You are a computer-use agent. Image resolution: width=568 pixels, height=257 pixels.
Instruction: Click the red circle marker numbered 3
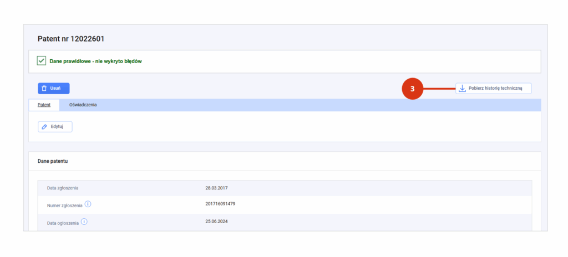click(x=412, y=89)
